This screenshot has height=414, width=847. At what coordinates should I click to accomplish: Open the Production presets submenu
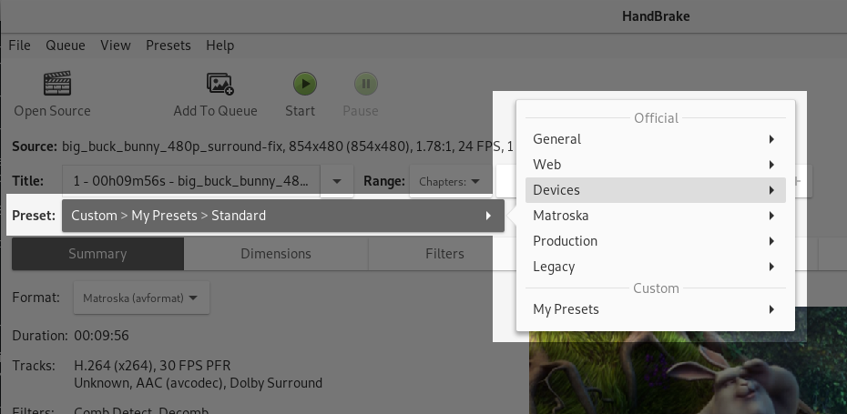click(654, 241)
